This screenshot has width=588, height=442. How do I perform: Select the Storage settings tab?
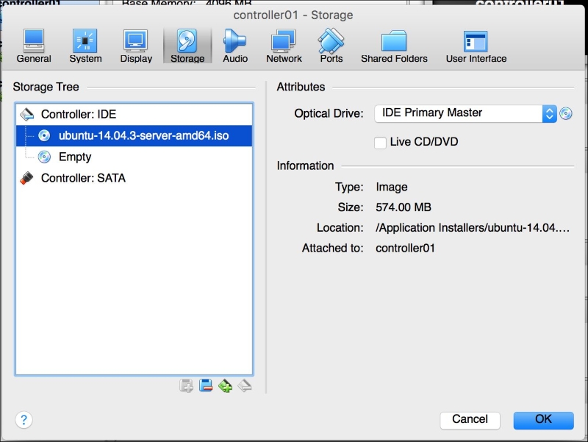187,46
